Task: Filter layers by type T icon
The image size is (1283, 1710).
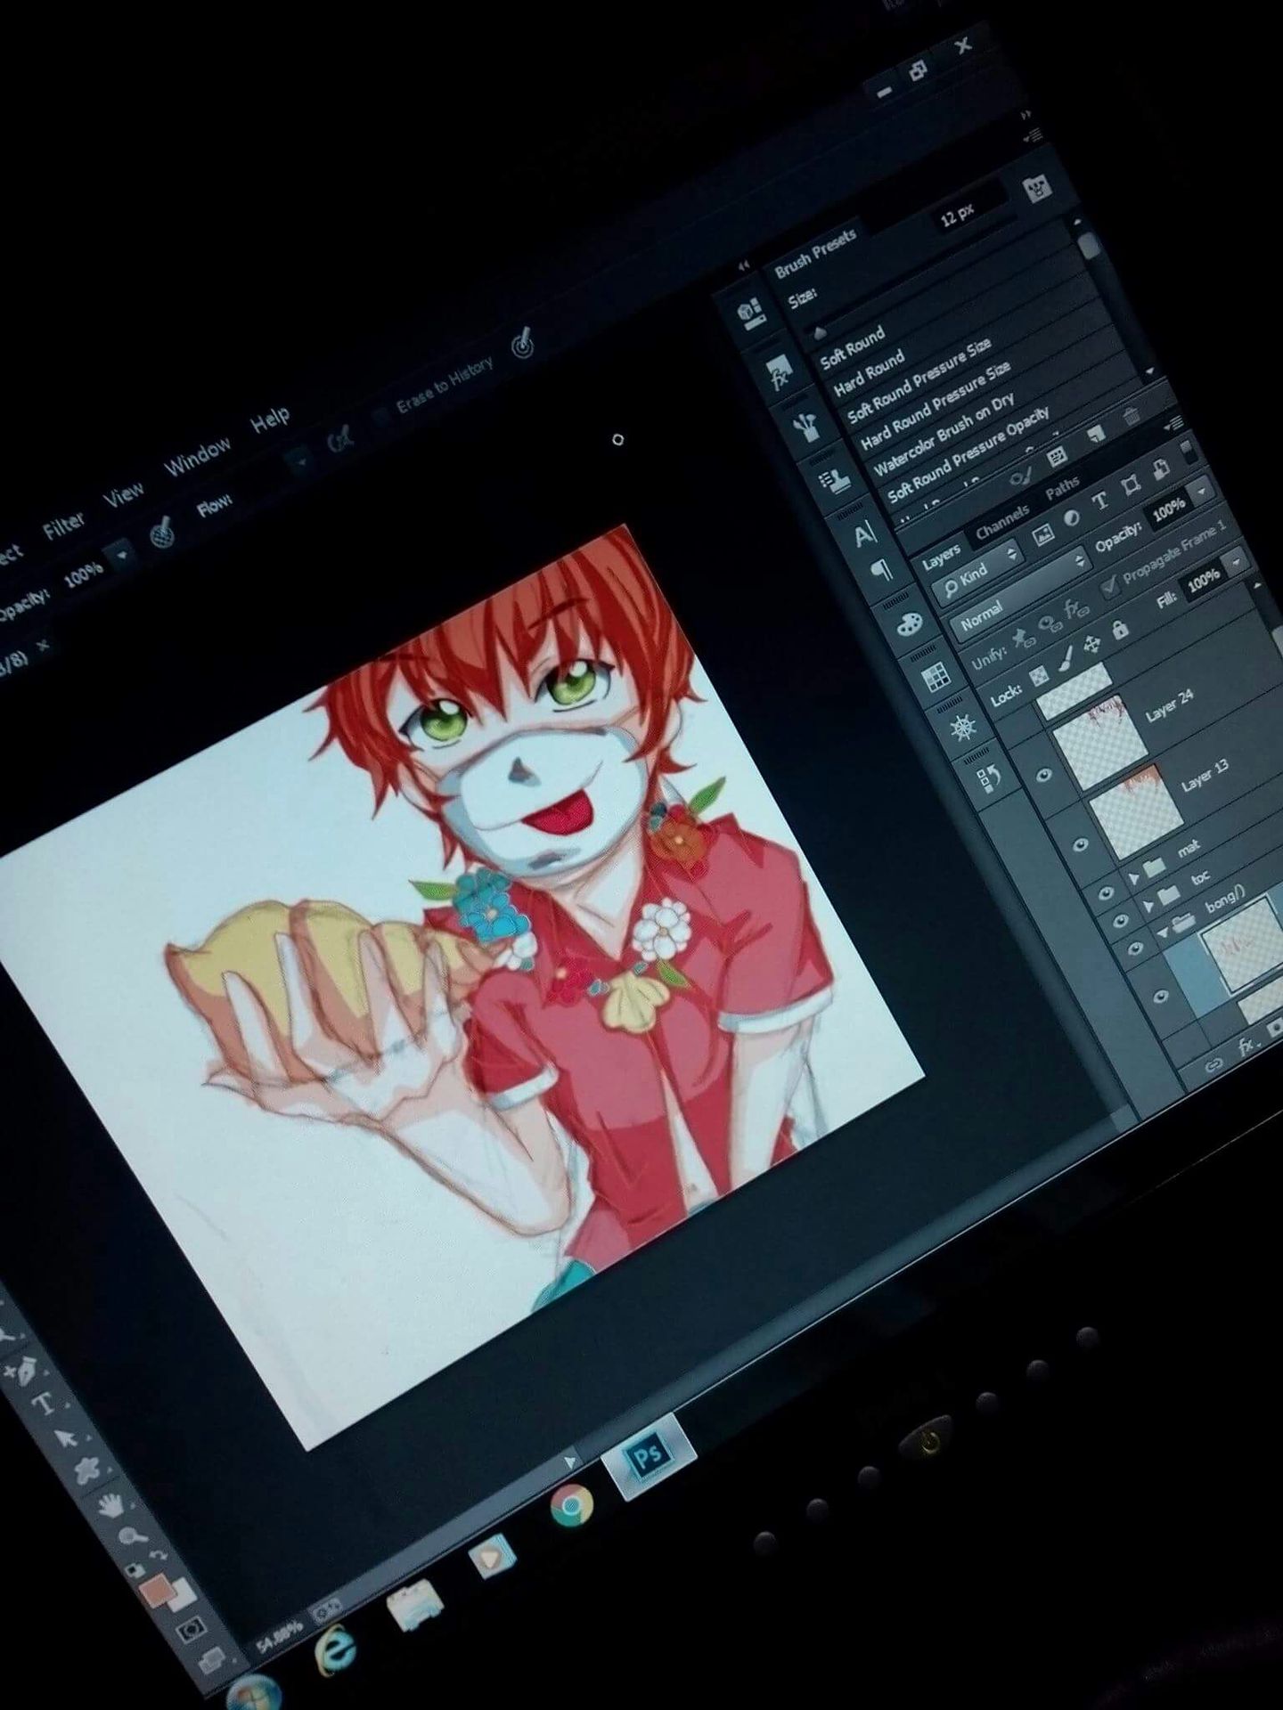Action: click(x=1101, y=501)
